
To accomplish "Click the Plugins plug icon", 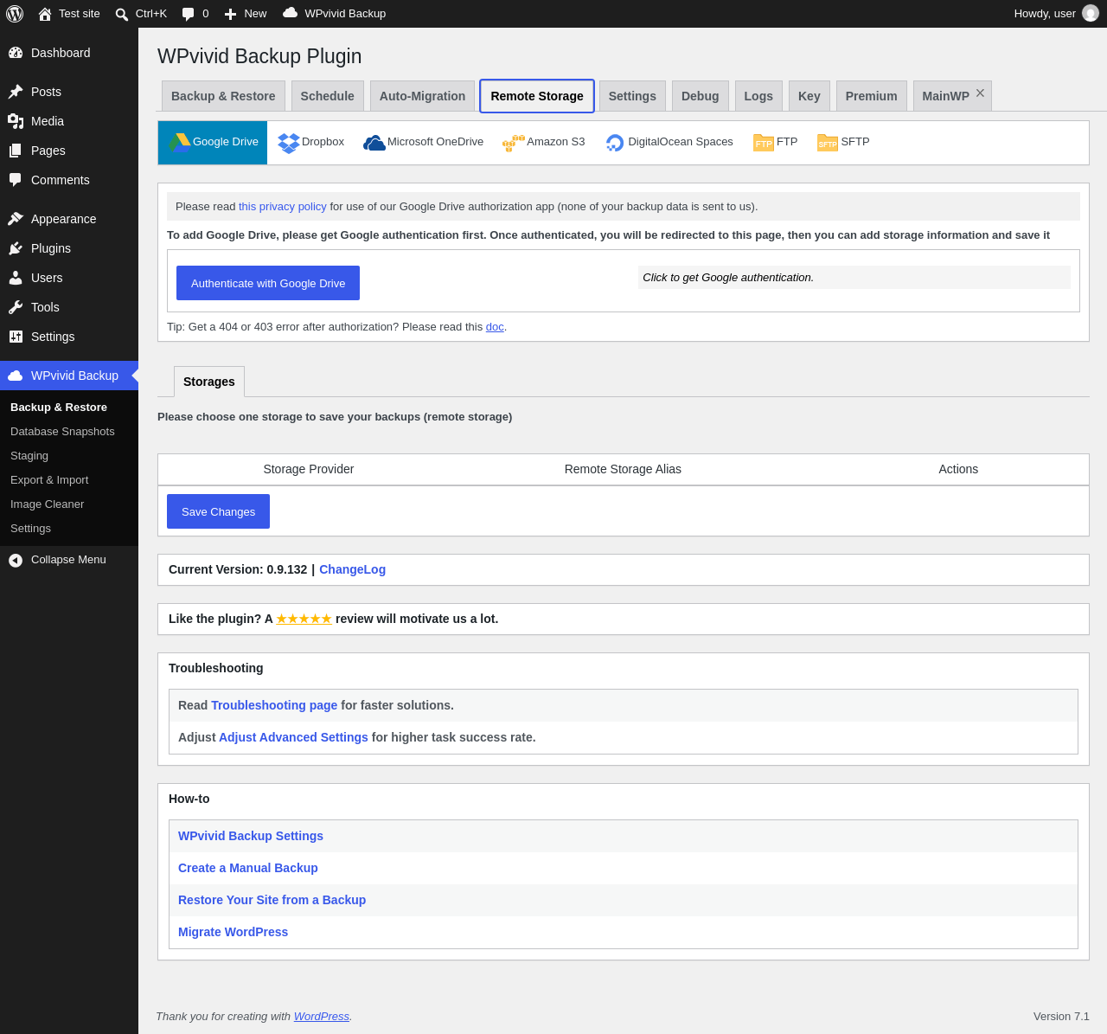I will (16, 248).
